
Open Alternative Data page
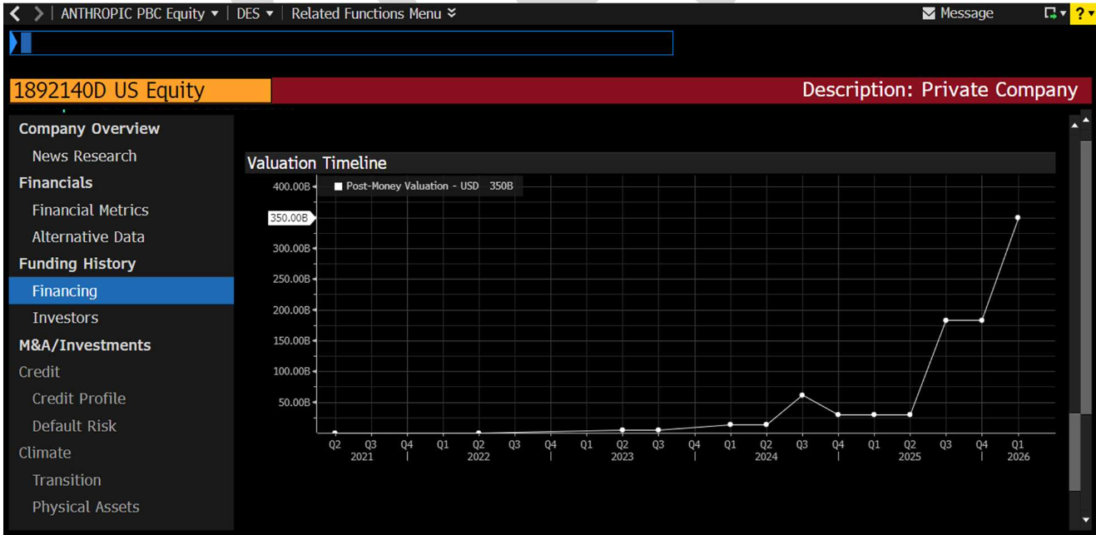click(88, 237)
